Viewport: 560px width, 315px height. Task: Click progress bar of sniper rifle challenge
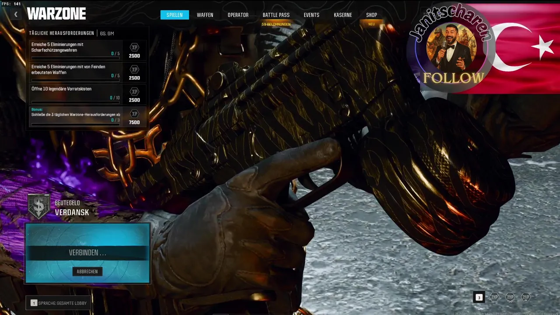pos(75,58)
